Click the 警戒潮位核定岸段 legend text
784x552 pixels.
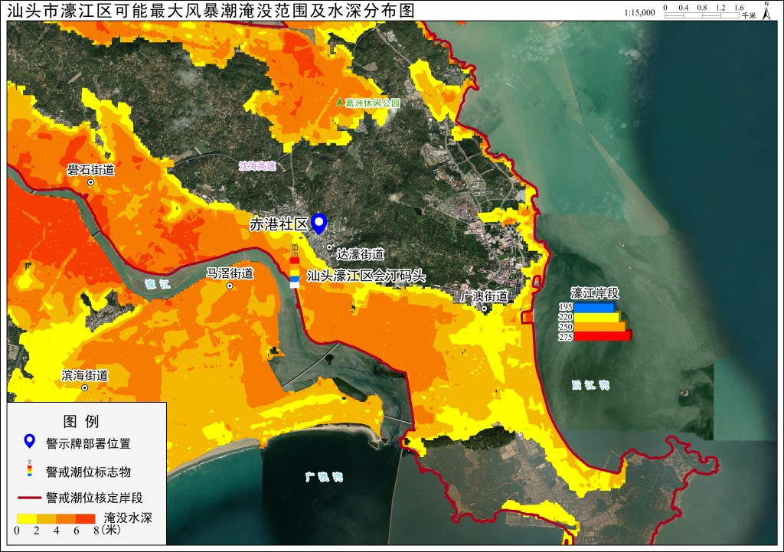[x=94, y=498]
